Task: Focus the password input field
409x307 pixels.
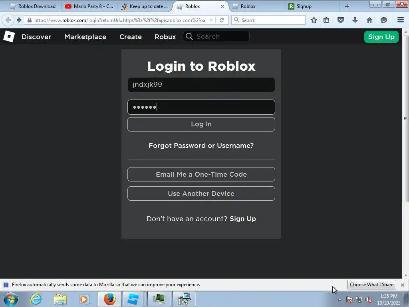Action: [x=201, y=107]
